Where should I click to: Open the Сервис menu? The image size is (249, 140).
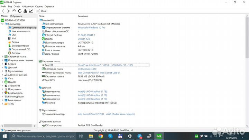[x=39, y=7]
